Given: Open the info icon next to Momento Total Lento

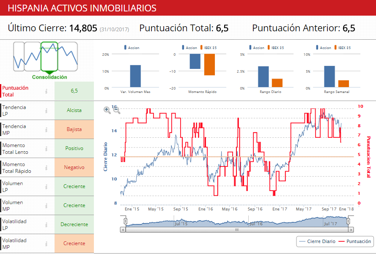Looking at the screenshot, I should coord(46,149).
